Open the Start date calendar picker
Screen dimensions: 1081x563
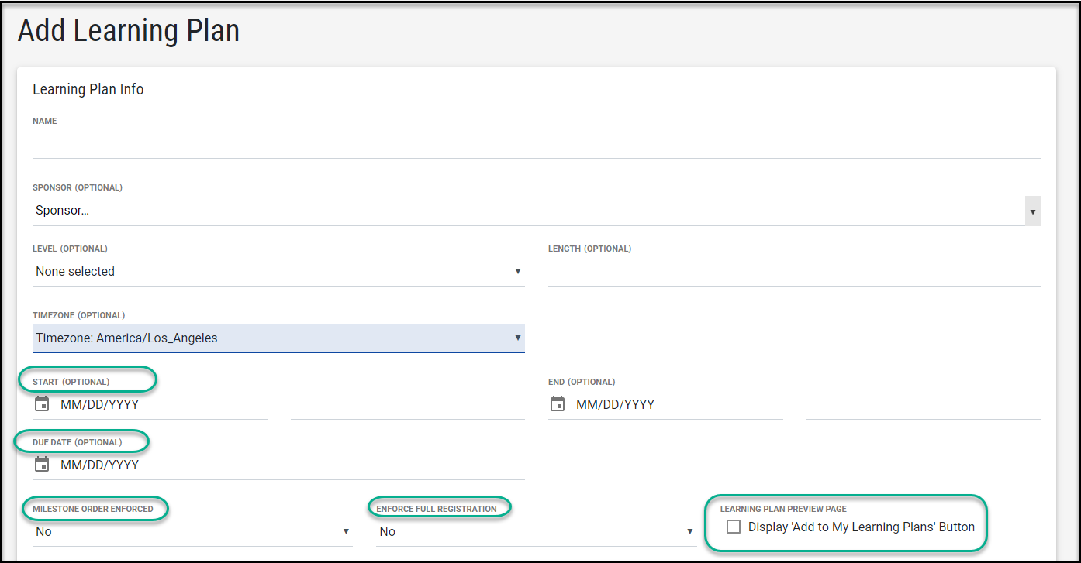(41, 403)
